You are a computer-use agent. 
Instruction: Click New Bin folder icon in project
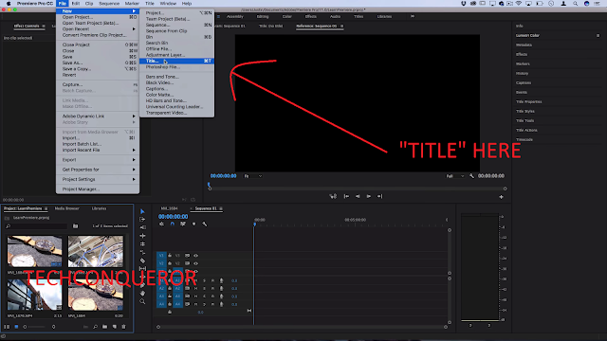(x=105, y=327)
